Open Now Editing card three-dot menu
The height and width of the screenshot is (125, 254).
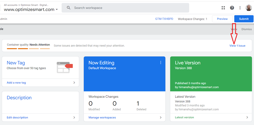[x=161, y=63]
